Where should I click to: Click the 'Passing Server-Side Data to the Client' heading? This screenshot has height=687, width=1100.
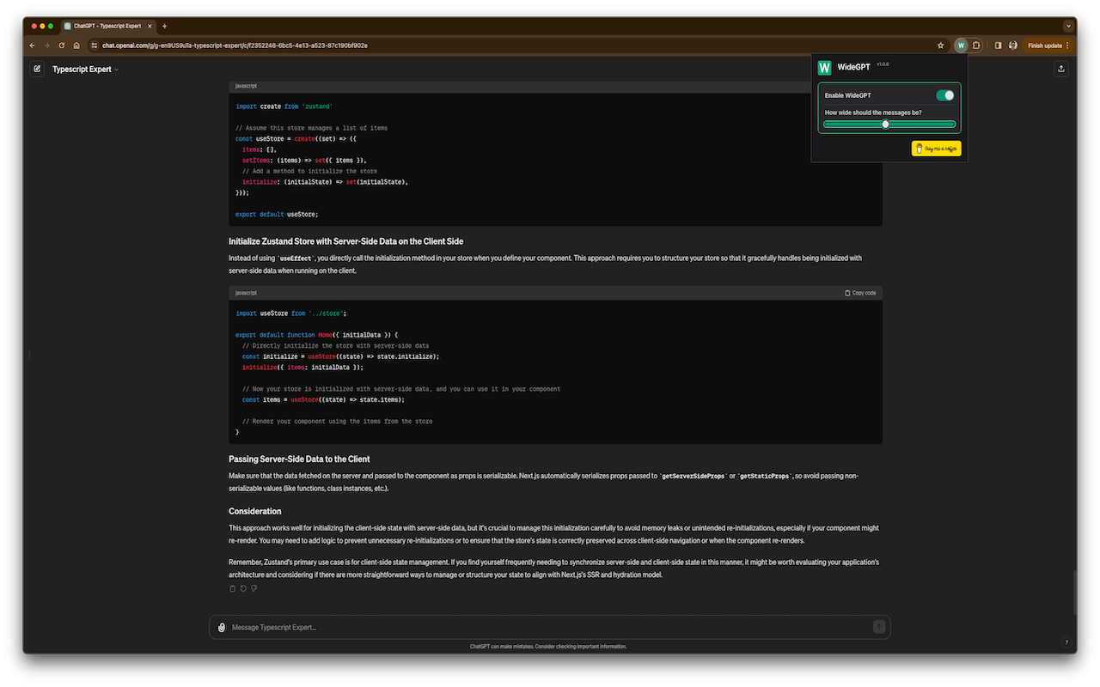coord(299,459)
